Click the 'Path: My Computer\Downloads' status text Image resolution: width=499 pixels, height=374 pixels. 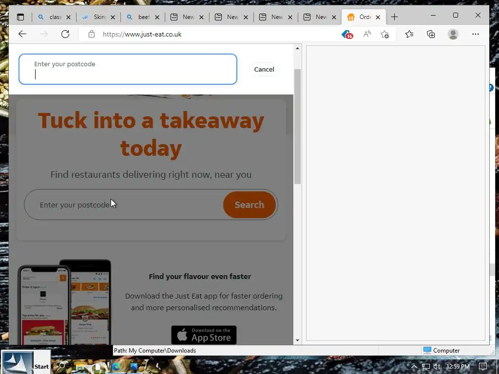click(155, 351)
